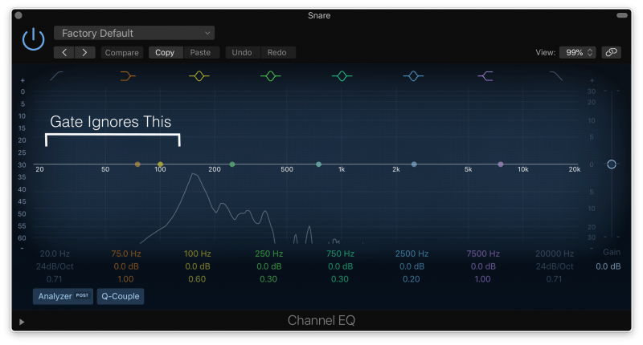Click the Compare button

122,52
